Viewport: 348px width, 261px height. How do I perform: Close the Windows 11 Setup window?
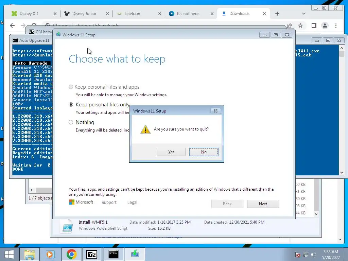click(287, 35)
